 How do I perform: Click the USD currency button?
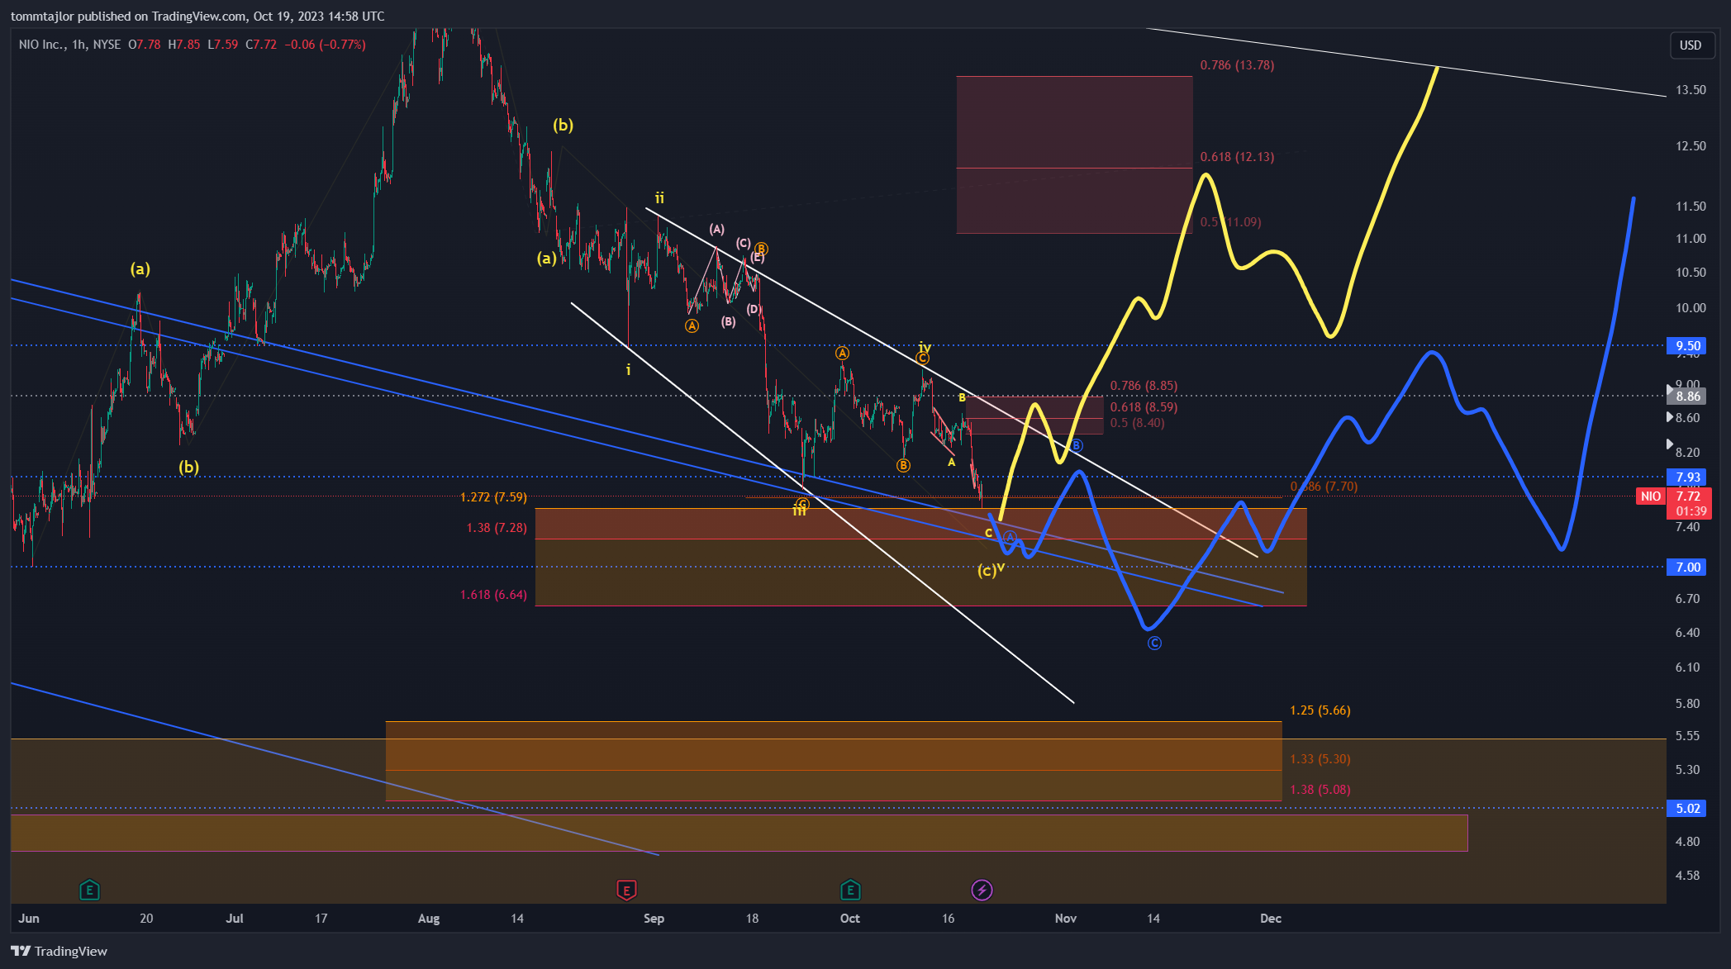[1691, 45]
